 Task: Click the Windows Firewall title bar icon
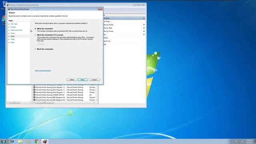pyautogui.click(x=8, y=5)
